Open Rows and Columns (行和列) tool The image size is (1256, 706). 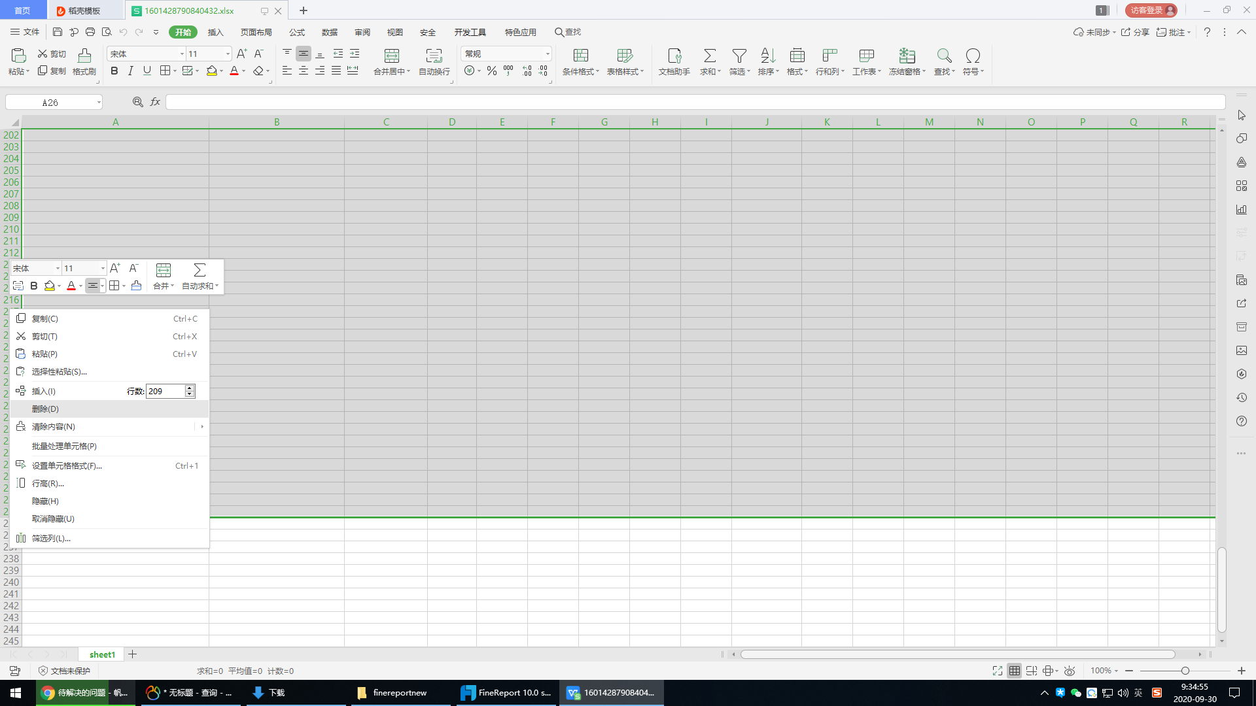point(830,61)
